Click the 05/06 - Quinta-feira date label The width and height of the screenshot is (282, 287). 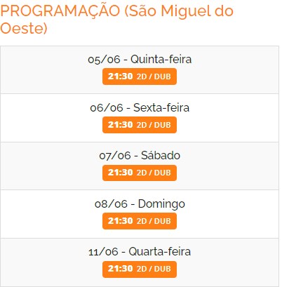(x=140, y=59)
